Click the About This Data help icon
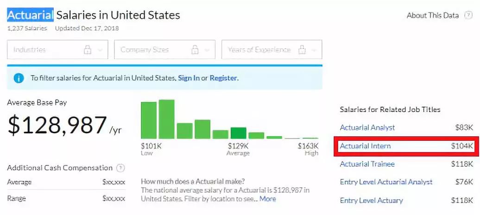 (x=468, y=15)
